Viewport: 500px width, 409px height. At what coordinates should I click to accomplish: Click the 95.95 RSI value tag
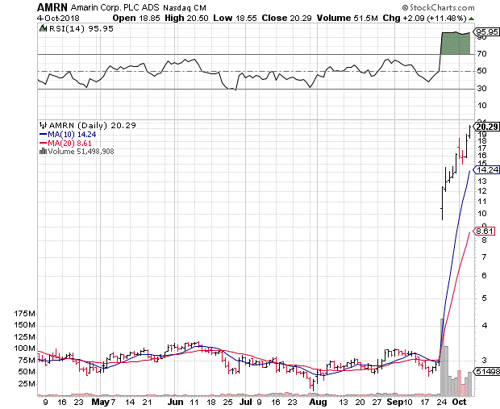tap(486, 32)
